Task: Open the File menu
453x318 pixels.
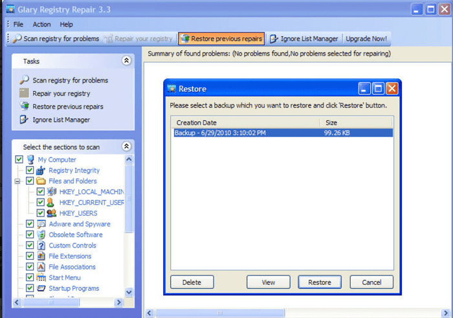Action: (18, 25)
